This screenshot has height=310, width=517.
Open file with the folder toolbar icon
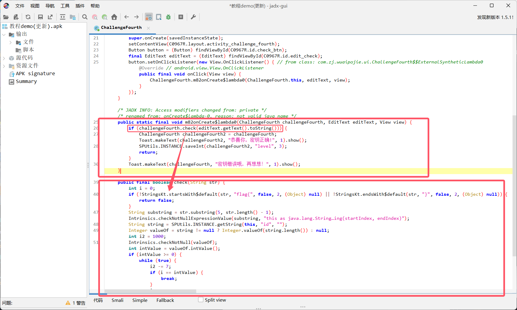pyautogui.click(x=6, y=17)
